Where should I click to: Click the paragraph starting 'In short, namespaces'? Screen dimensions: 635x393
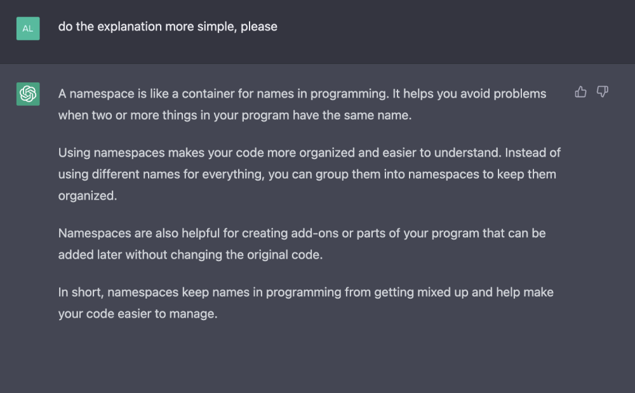(x=306, y=303)
